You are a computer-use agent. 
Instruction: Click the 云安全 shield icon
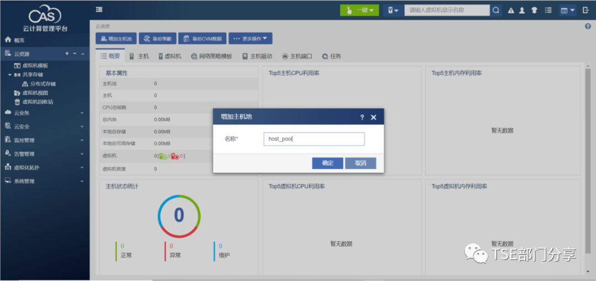click(x=8, y=126)
